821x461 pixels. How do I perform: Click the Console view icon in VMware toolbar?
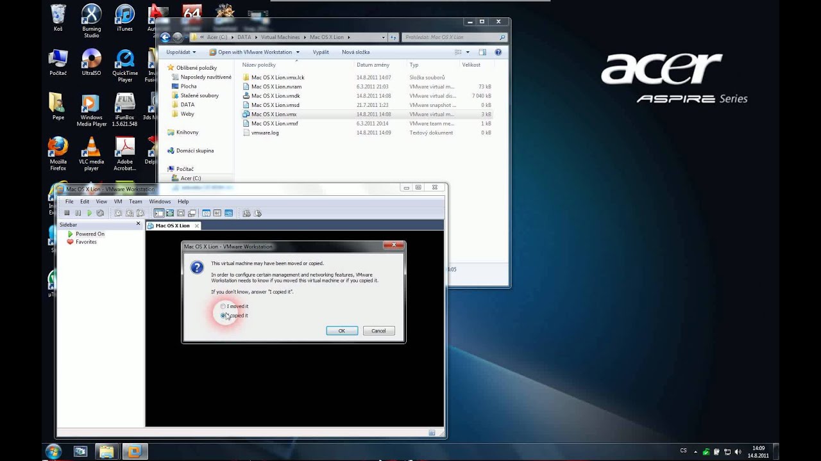click(228, 213)
